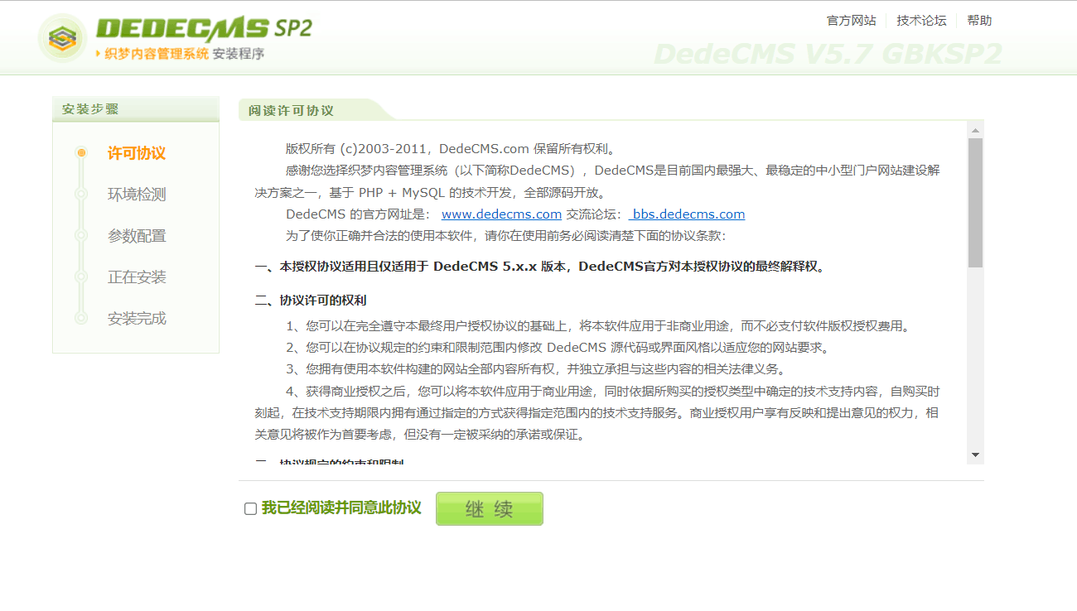The image size is (1077, 611).
Task: Click the 正在安装 step circle
Action: coord(80,277)
